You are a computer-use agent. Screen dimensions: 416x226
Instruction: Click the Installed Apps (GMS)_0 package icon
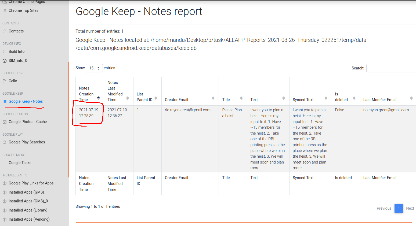5,201
